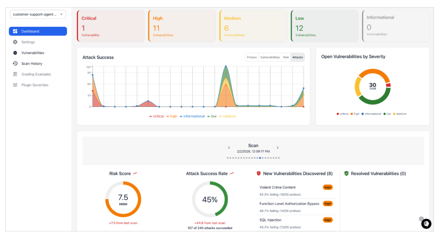Switch to the Probes chart tab

click(x=252, y=58)
